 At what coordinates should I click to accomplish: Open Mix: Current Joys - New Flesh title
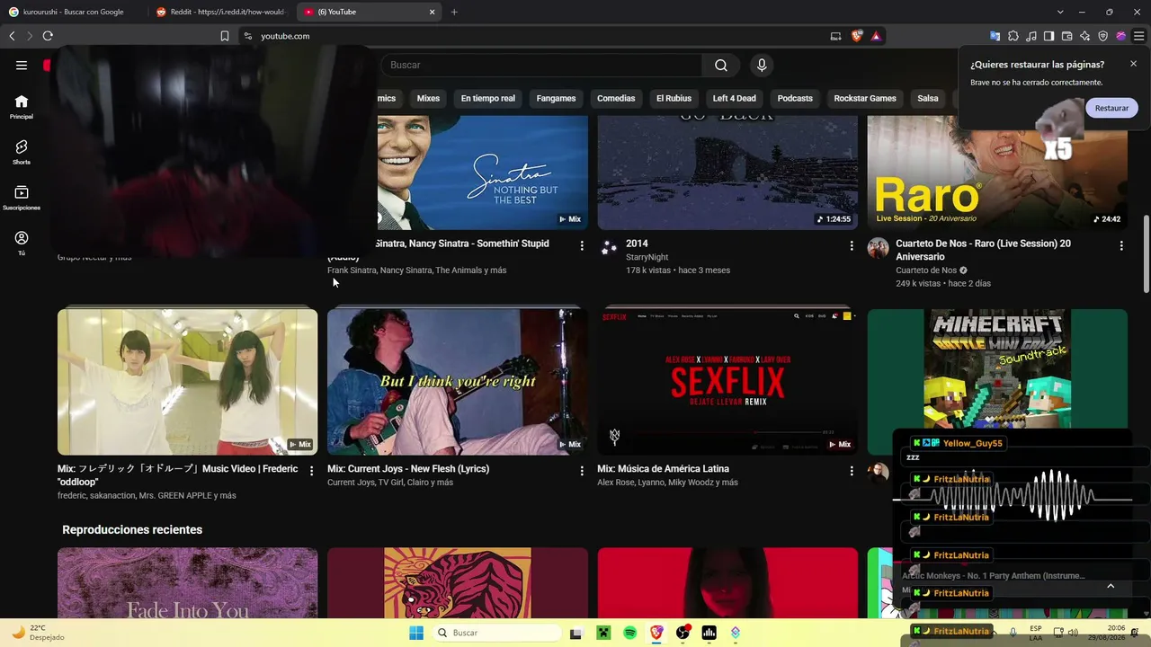tap(408, 469)
